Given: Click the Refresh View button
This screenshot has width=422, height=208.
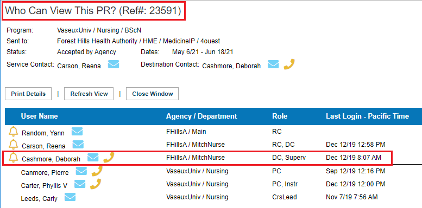Looking at the screenshot, I should (x=89, y=94).
